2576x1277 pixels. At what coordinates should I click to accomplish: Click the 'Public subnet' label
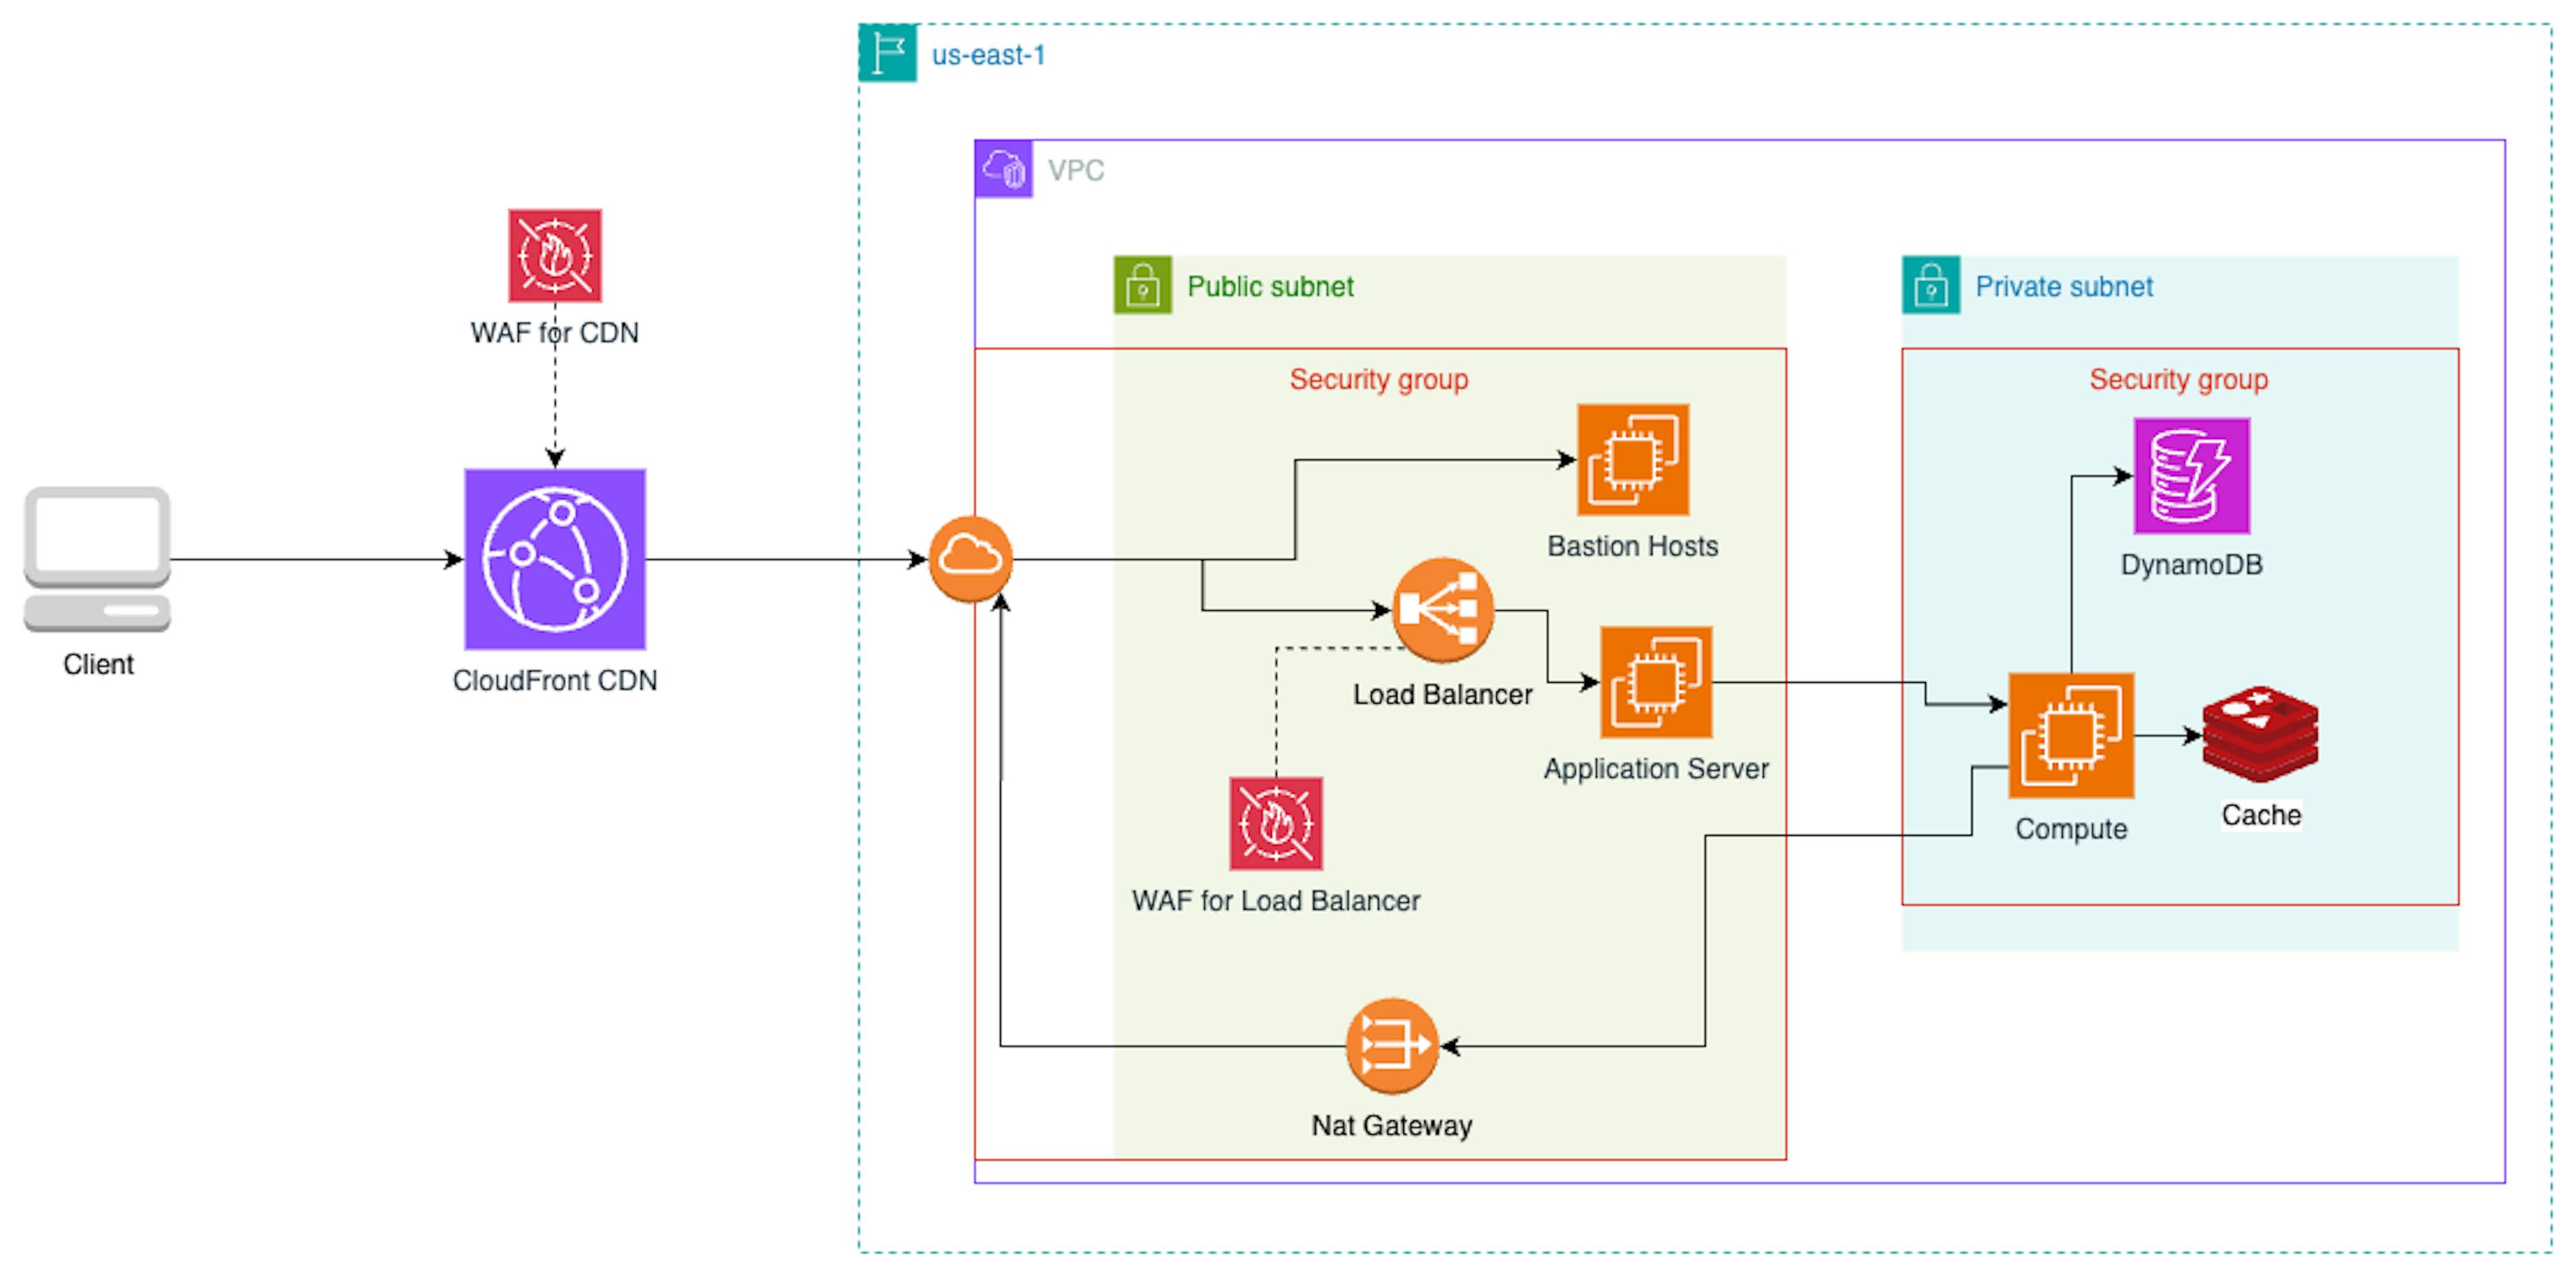pyautogui.click(x=1270, y=287)
